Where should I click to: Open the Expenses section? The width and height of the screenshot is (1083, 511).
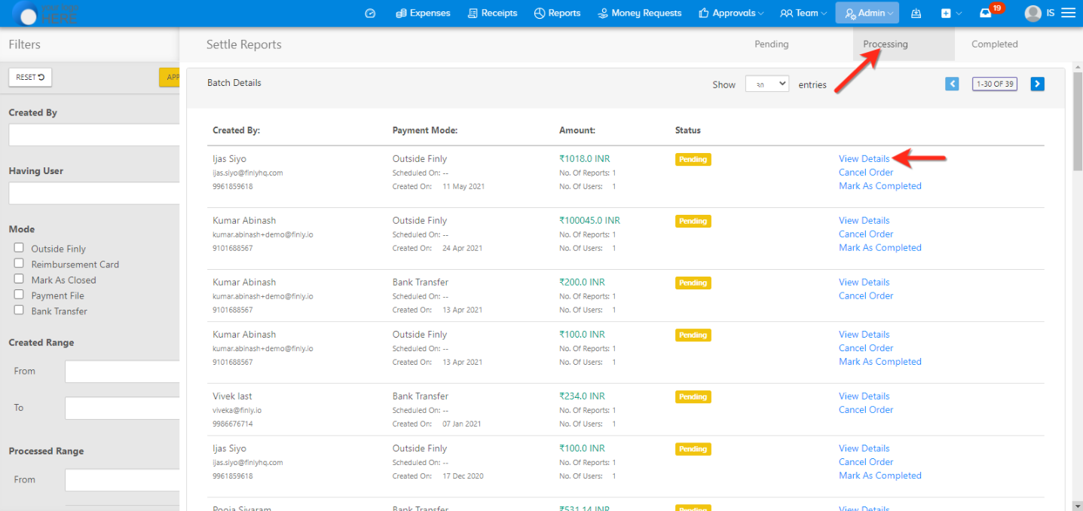423,13
